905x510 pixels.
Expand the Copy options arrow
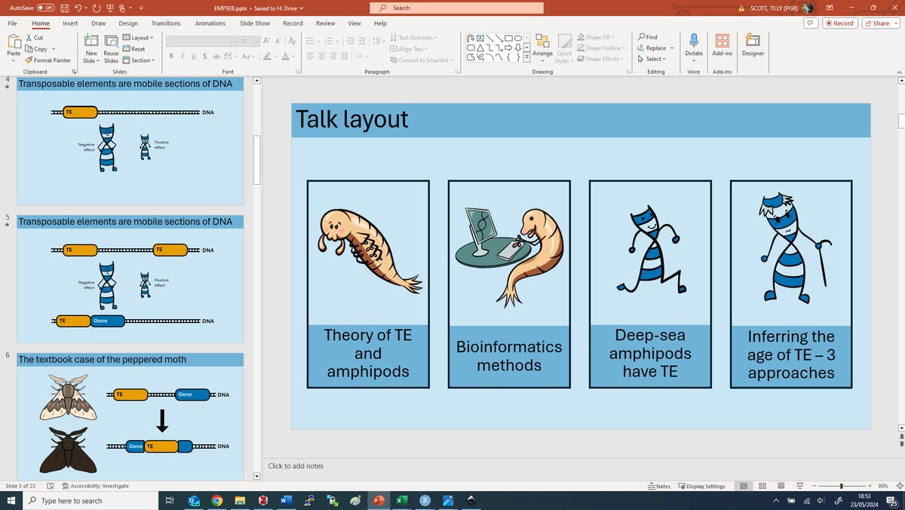point(54,48)
